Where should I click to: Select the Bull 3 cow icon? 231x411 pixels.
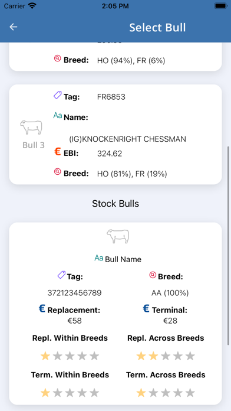[31, 127]
